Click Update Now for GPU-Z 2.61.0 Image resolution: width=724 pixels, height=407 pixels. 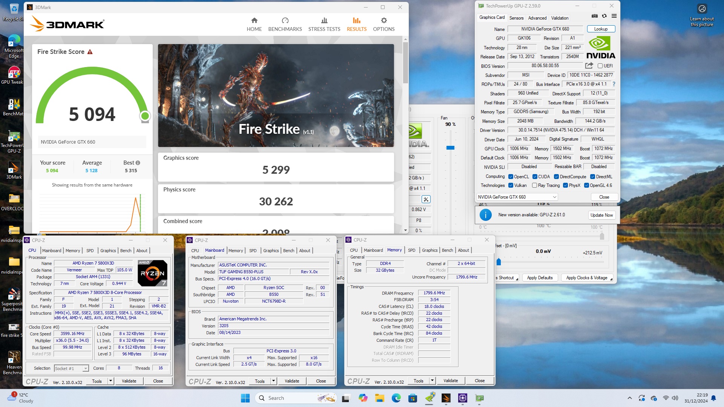click(x=601, y=215)
